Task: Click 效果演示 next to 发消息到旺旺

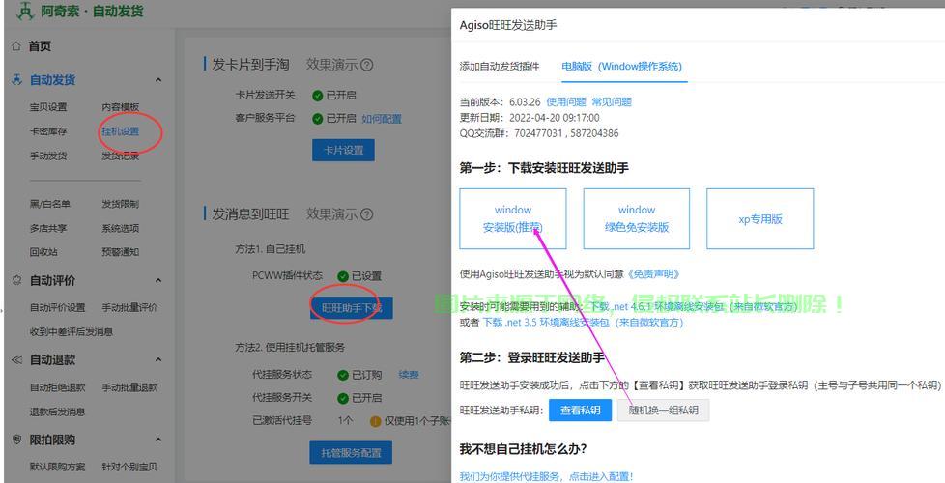Action: pyautogui.click(x=332, y=214)
